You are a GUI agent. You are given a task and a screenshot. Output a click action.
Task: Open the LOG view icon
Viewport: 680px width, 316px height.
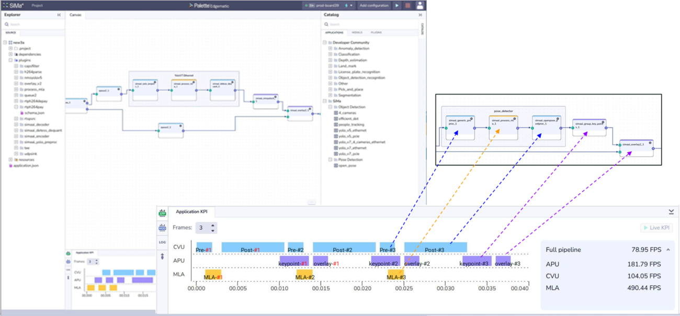tap(162, 242)
